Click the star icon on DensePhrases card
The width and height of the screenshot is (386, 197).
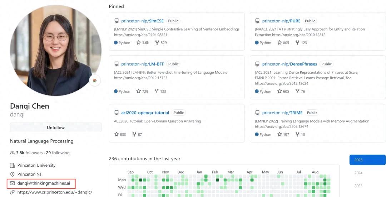pyautogui.click(x=279, y=91)
